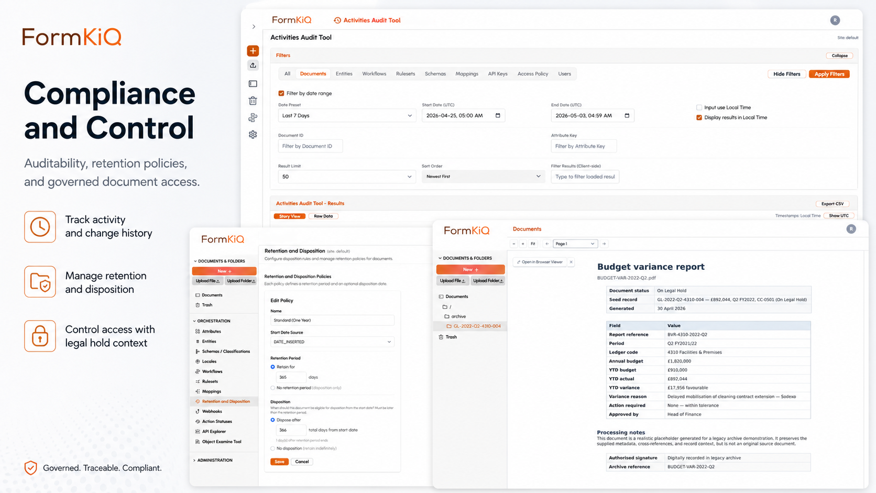The image size is (876, 493).
Task: Open the Date Preset Last 7 Days dropdown
Action: pyautogui.click(x=347, y=115)
